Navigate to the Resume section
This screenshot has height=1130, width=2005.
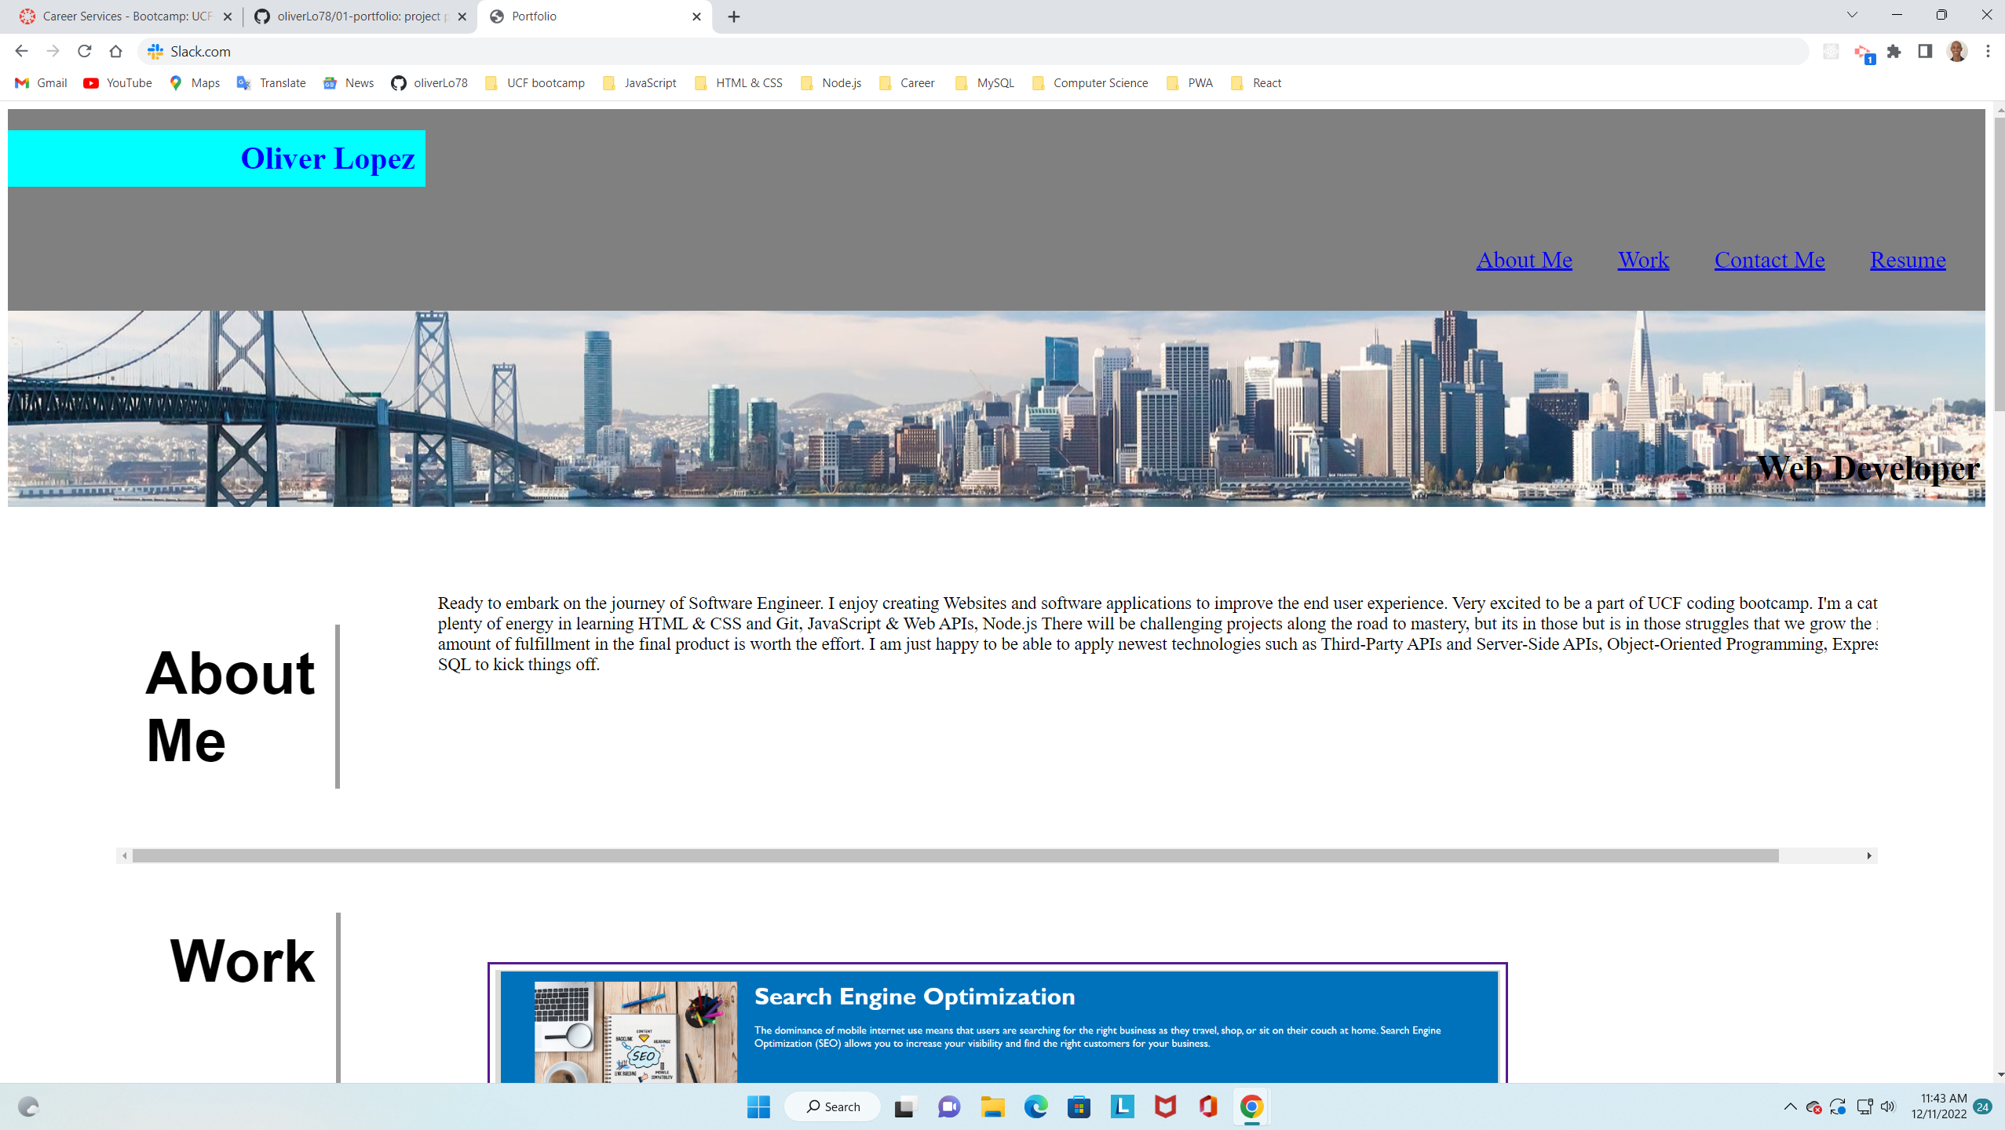[x=1907, y=259]
